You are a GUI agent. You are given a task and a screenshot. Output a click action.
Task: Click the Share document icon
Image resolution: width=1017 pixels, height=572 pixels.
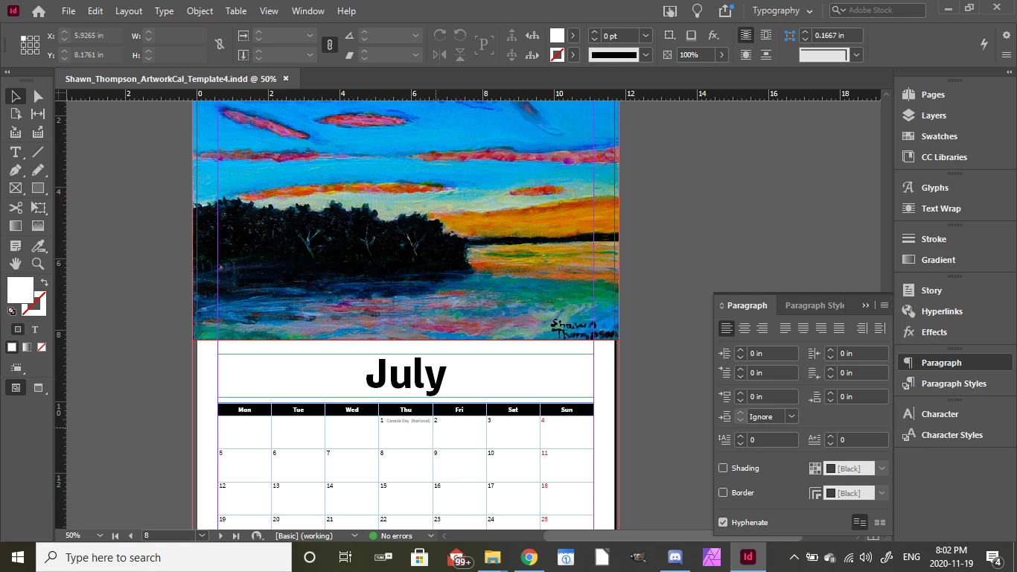pyautogui.click(x=725, y=10)
